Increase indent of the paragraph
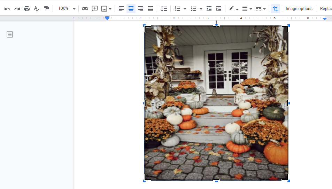Image resolution: width=332 pixels, height=189 pixels. (219, 9)
